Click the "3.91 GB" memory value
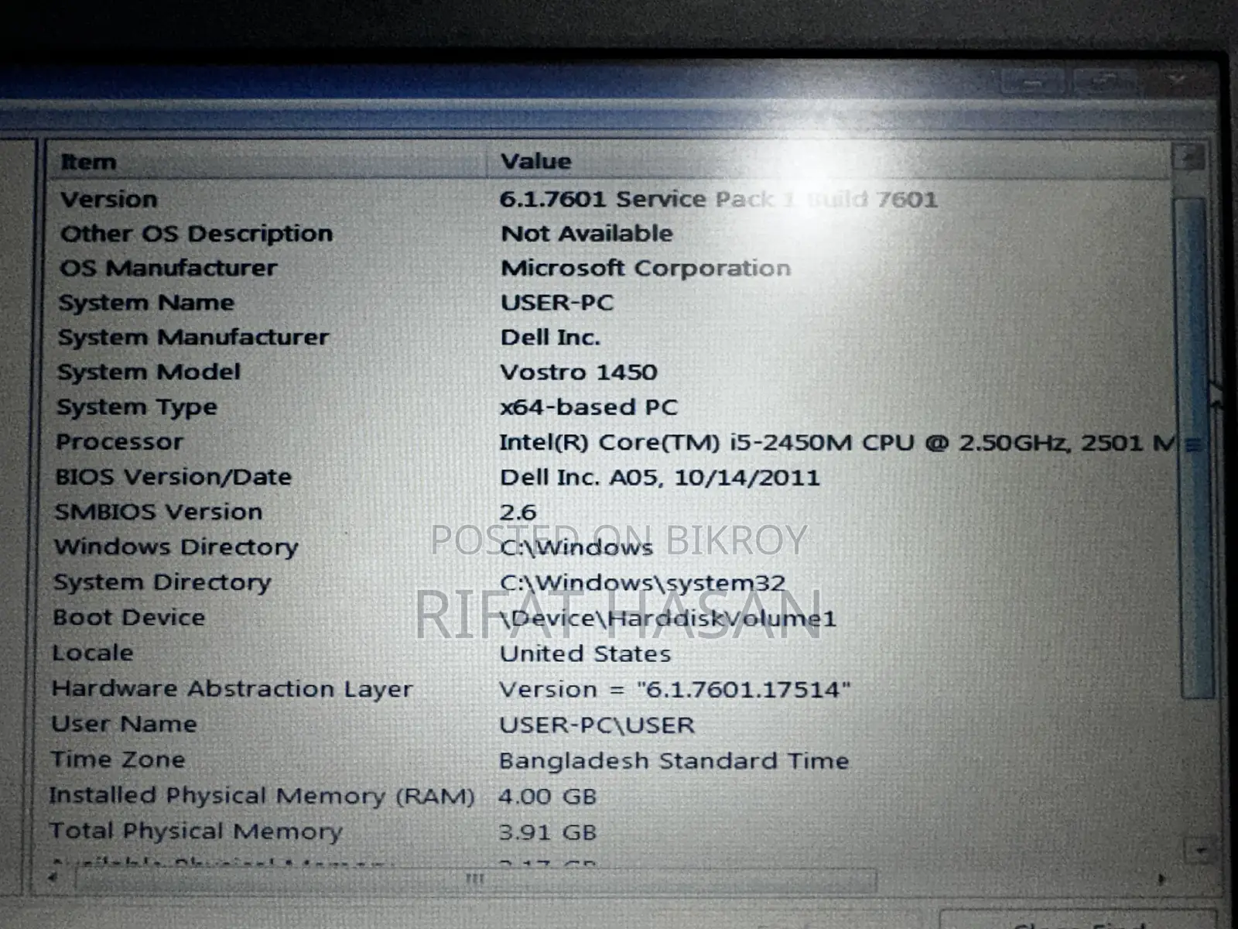This screenshot has width=1238, height=929. [547, 832]
